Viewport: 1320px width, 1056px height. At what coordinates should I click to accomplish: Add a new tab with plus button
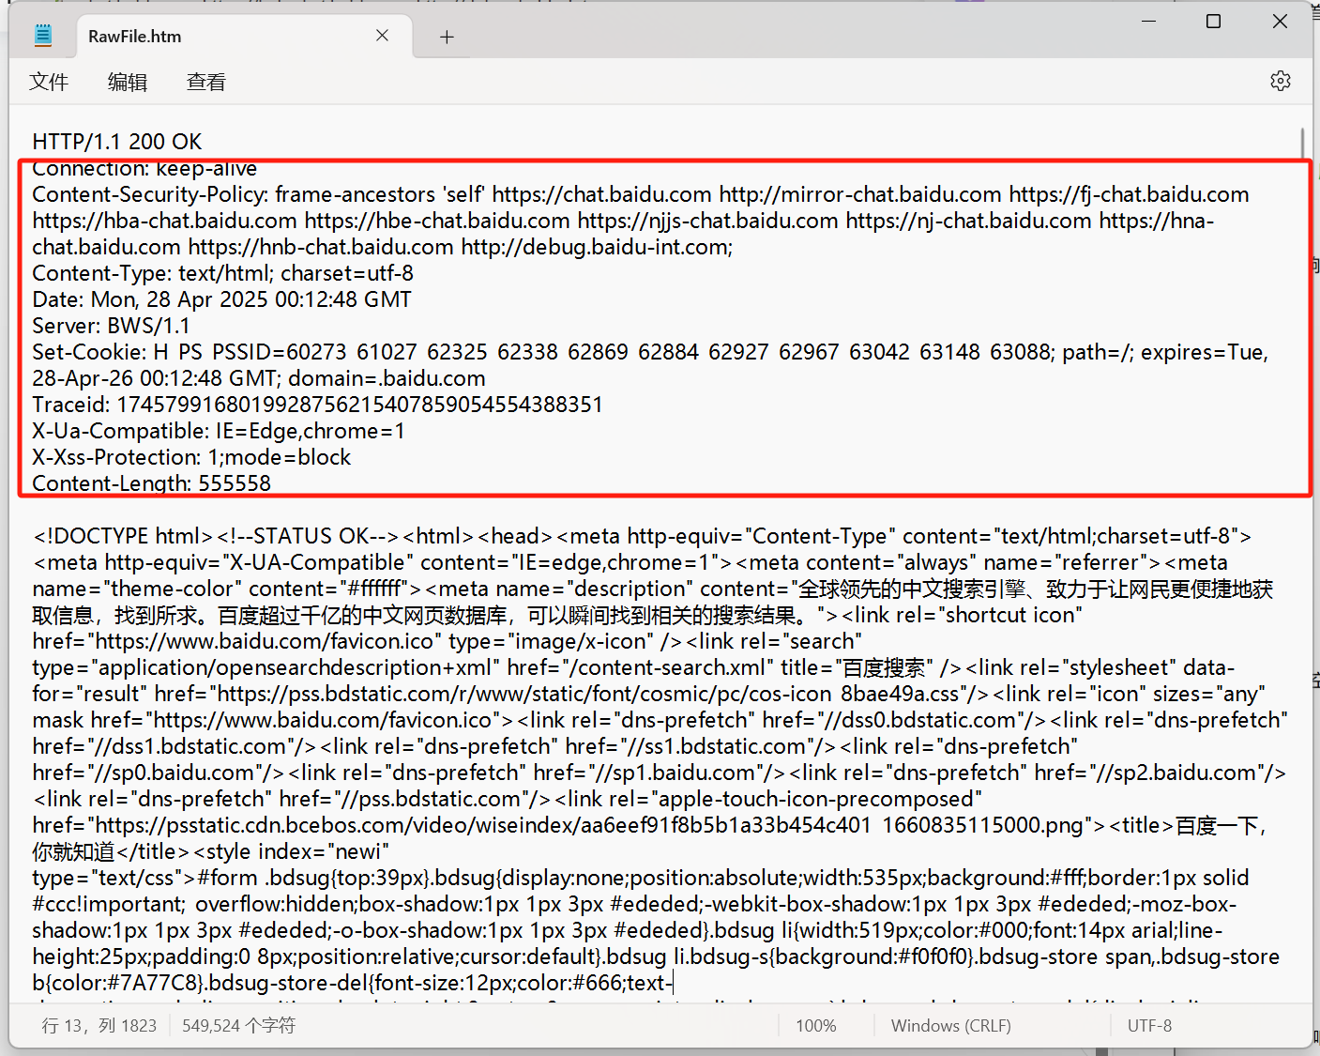tap(447, 37)
